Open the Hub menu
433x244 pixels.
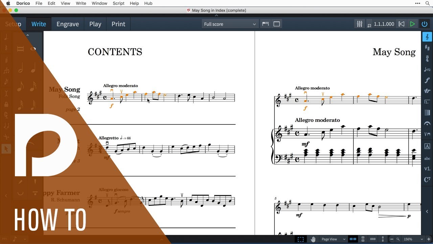(148, 3)
